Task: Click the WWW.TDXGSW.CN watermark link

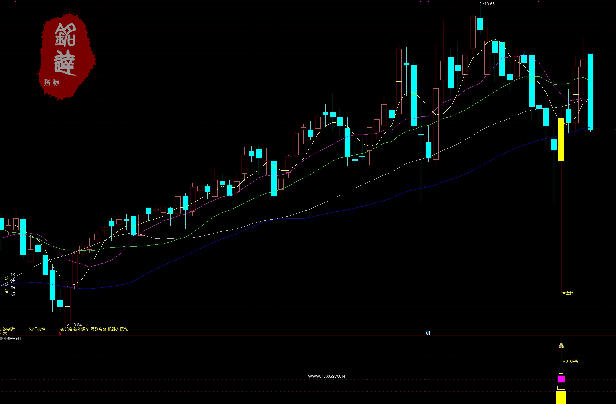Action: [326, 376]
